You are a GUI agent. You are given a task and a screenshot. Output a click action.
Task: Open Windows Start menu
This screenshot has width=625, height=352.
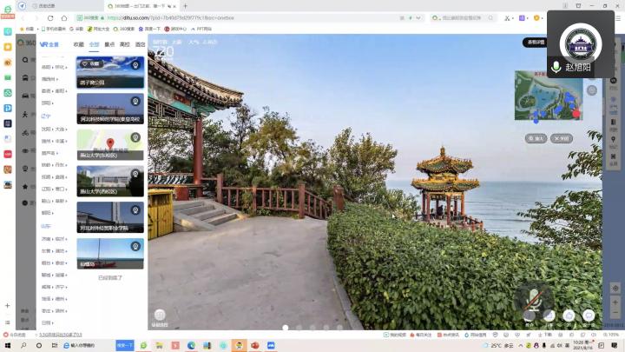point(6,345)
